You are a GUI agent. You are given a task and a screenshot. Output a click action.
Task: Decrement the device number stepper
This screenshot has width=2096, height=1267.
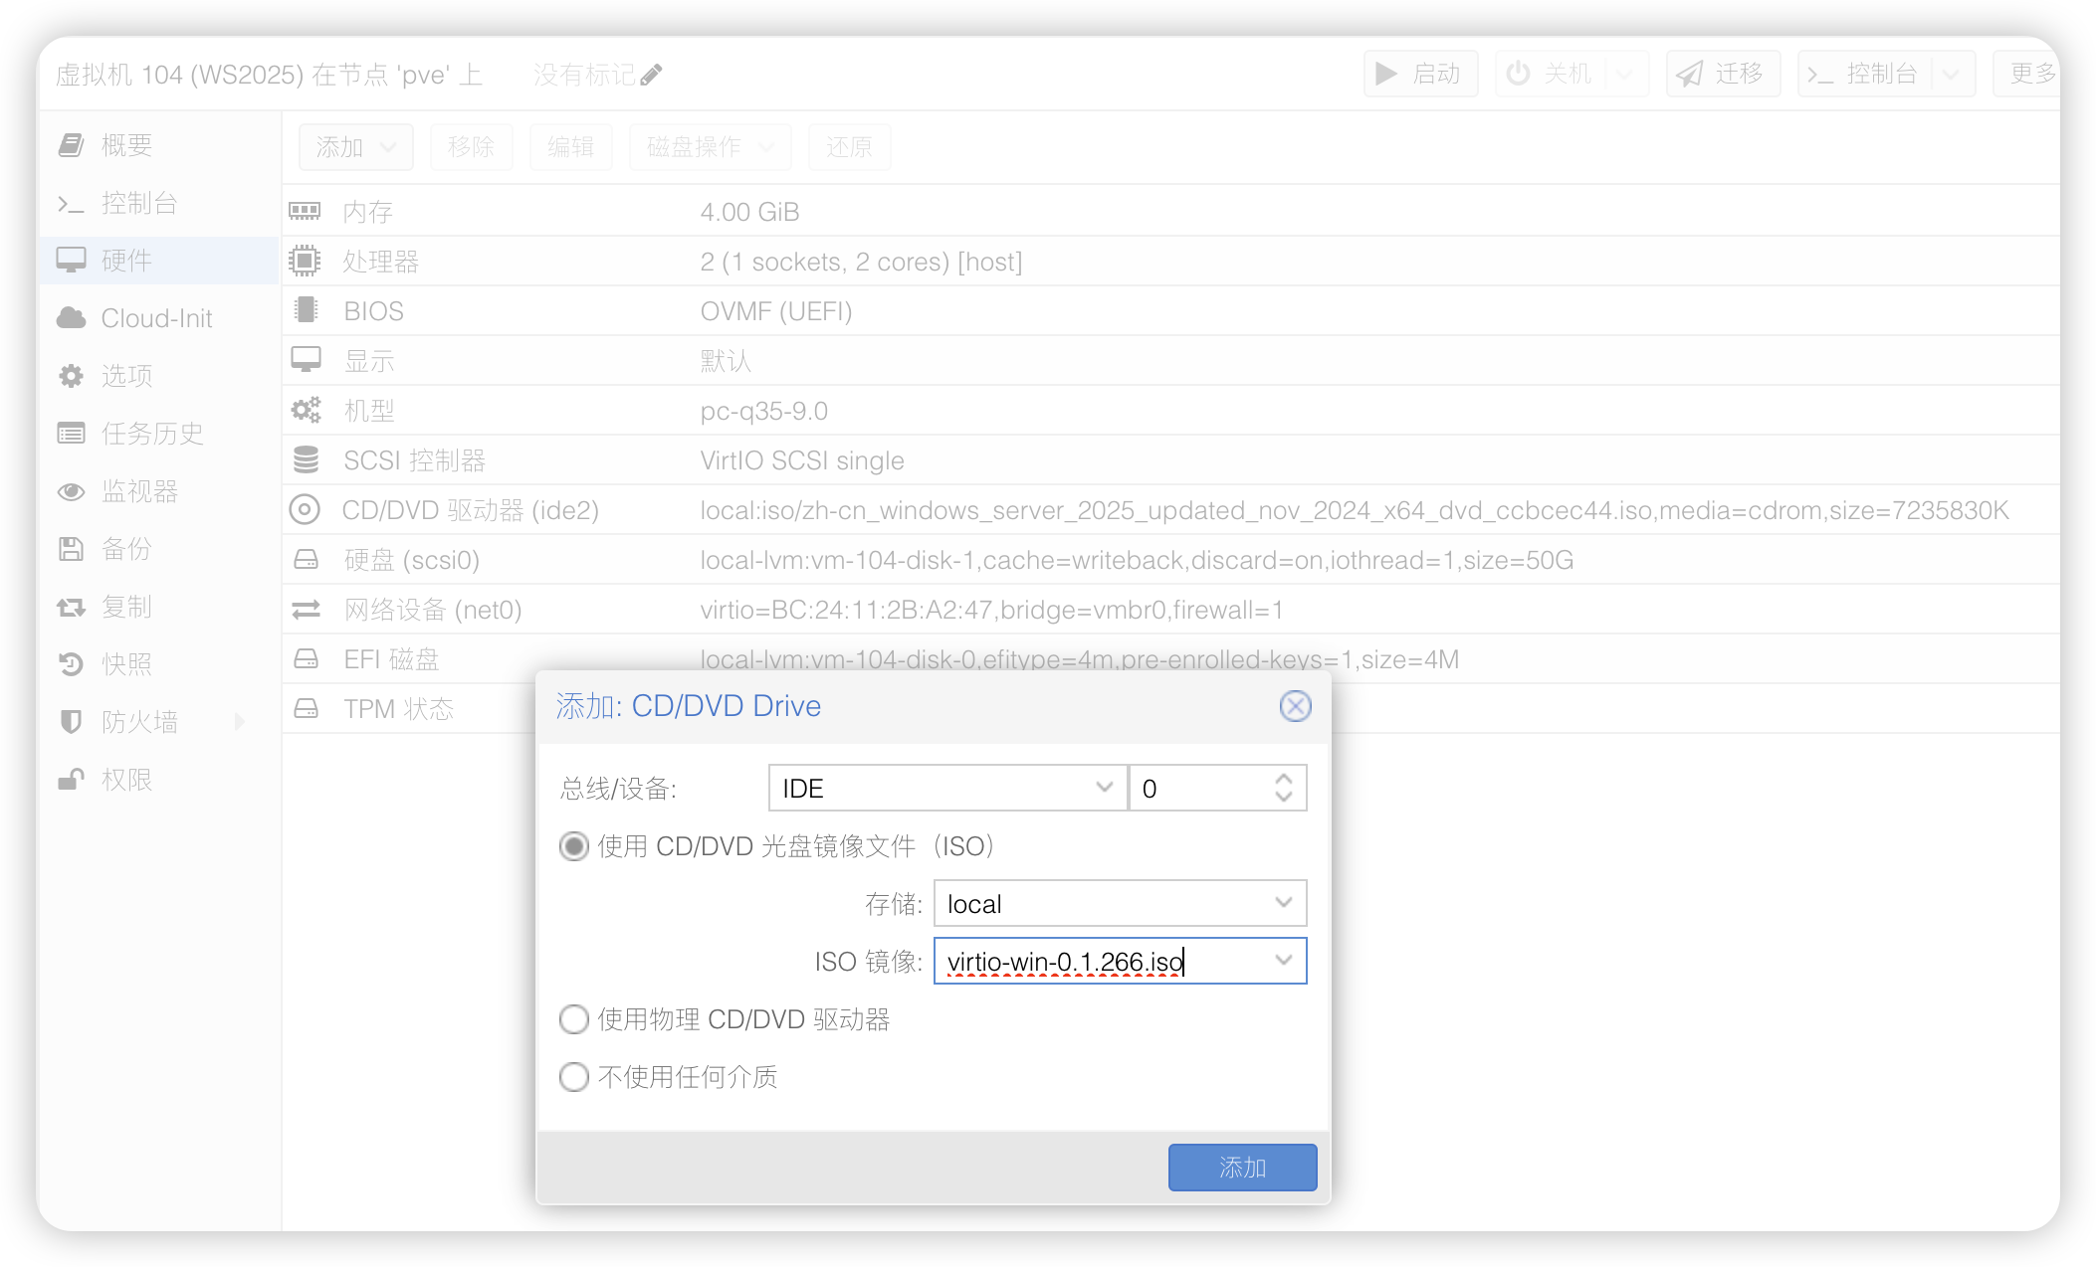pos(1284,799)
